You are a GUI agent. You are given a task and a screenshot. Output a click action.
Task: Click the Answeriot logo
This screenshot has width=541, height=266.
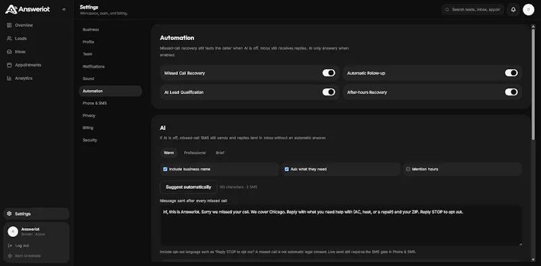click(x=28, y=9)
